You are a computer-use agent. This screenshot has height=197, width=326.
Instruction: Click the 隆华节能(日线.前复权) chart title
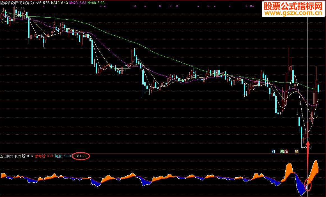tap(17, 3)
